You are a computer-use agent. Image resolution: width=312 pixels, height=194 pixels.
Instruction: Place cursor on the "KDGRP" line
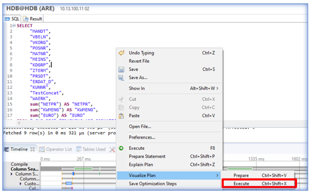tap(40, 65)
